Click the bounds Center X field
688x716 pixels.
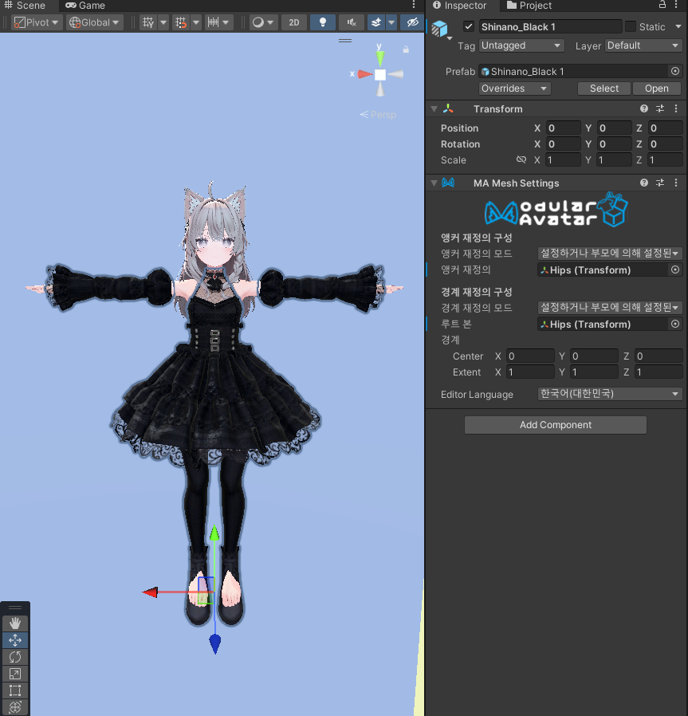click(x=530, y=356)
